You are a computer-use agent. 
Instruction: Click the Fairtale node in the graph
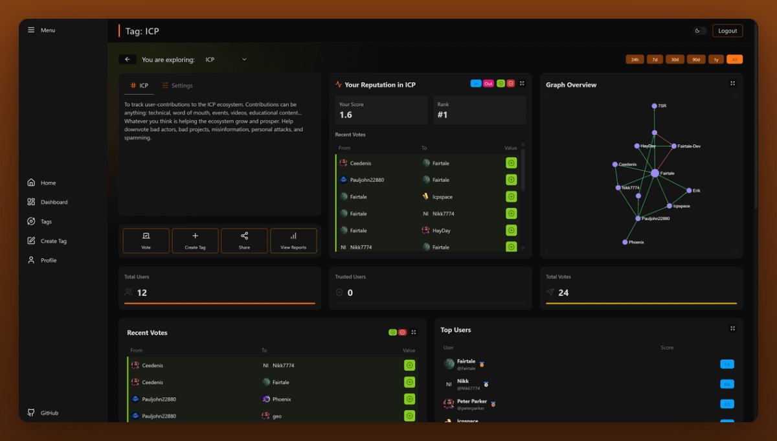[655, 173]
